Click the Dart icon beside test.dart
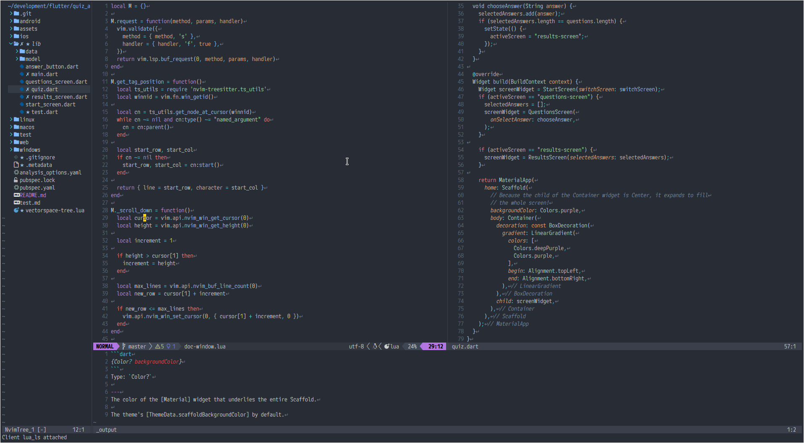The width and height of the screenshot is (804, 443). pyautogui.click(x=22, y=112)
